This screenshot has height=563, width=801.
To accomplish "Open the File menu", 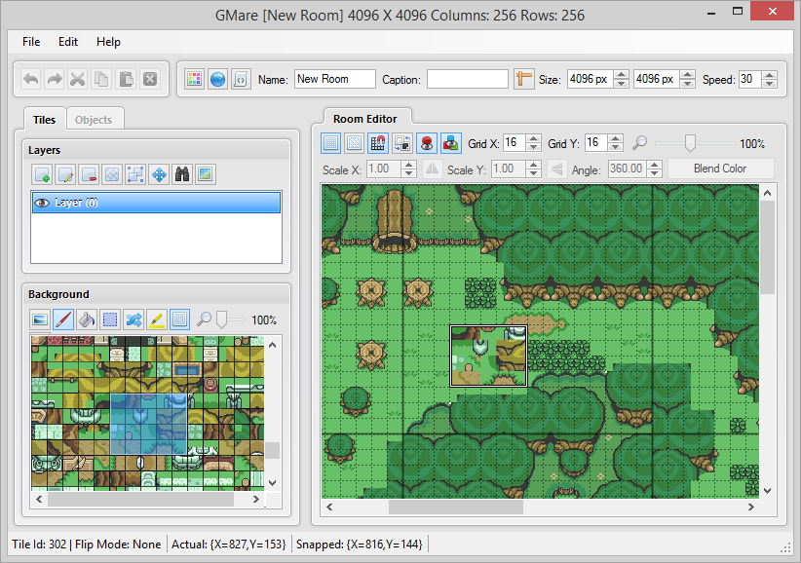I will click(x=31, y=42).
